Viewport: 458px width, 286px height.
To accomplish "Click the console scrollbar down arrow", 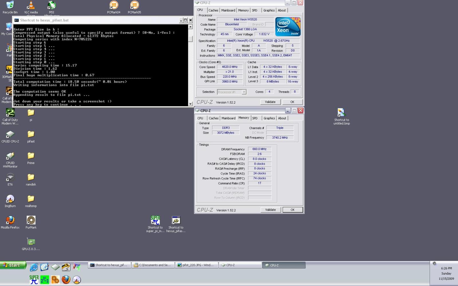I will point(190,104).
